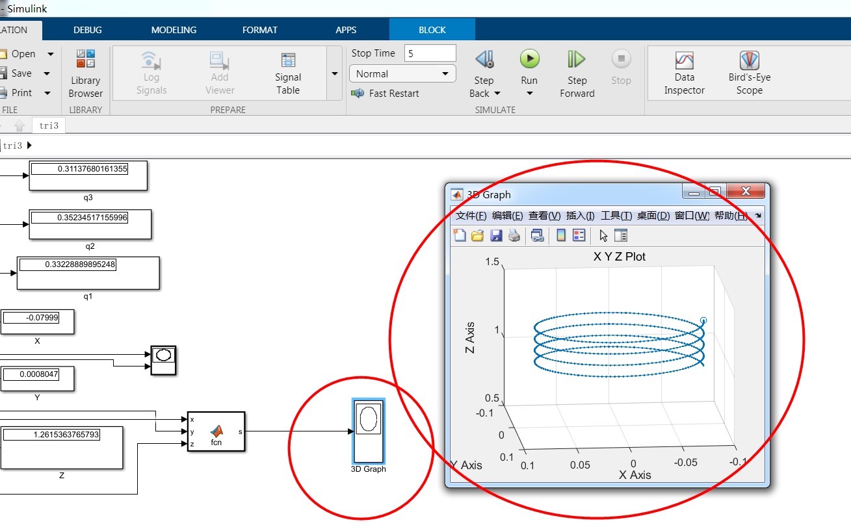
Task: Switch to the APPS tab
Action: click(346, 30)
